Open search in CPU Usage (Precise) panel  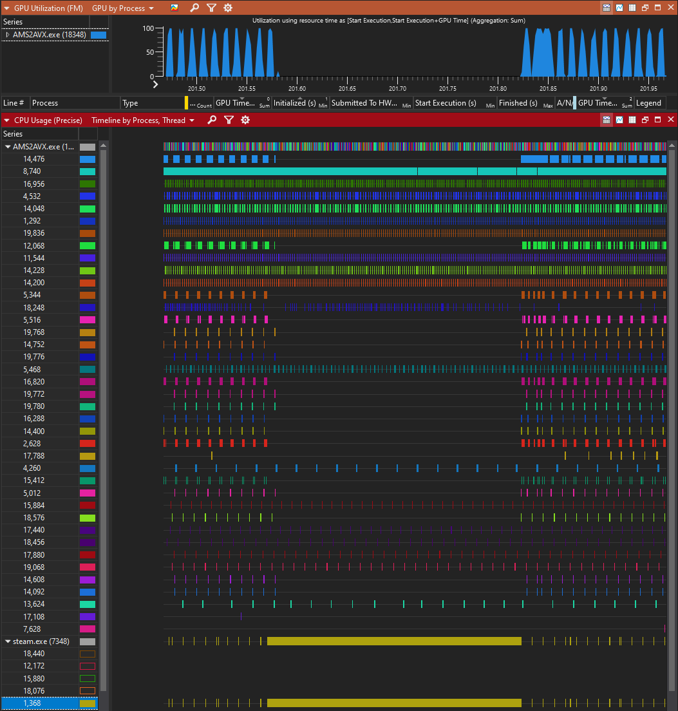tap(212, 120)
